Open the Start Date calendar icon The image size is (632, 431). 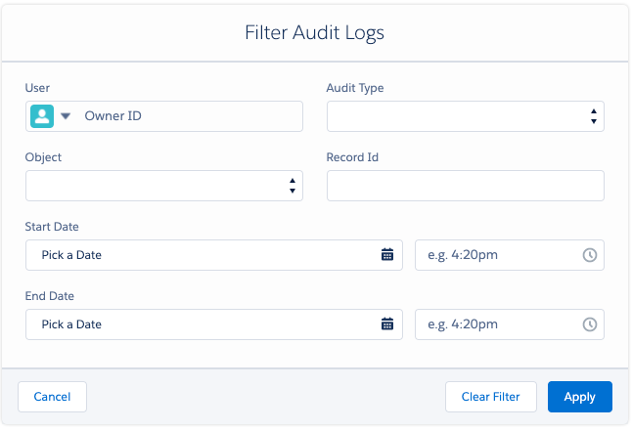[387, 255]
